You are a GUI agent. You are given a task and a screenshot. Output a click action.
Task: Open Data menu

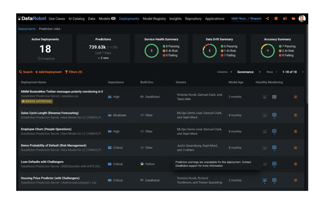point(92,19)
